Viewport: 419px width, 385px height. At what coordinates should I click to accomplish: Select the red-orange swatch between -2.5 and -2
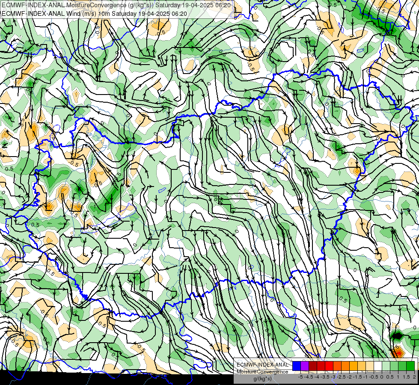337,366
